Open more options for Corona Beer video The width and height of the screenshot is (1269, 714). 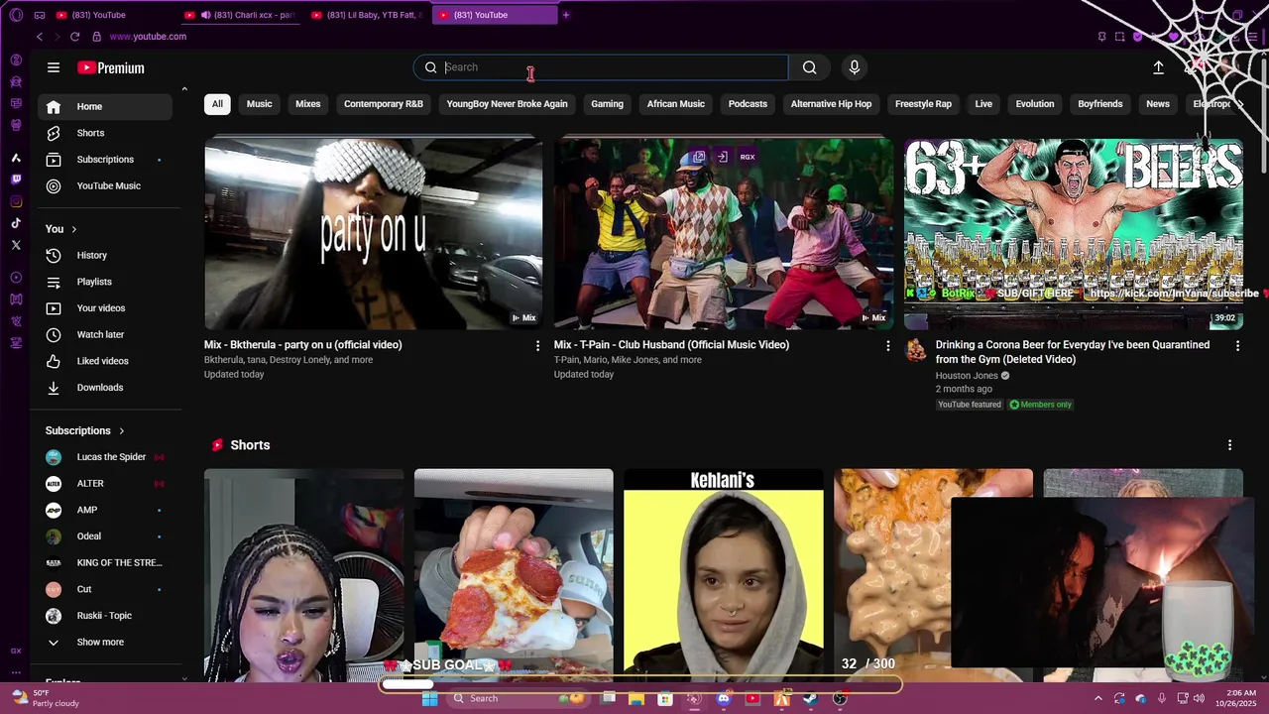(x=1237, y=346)
